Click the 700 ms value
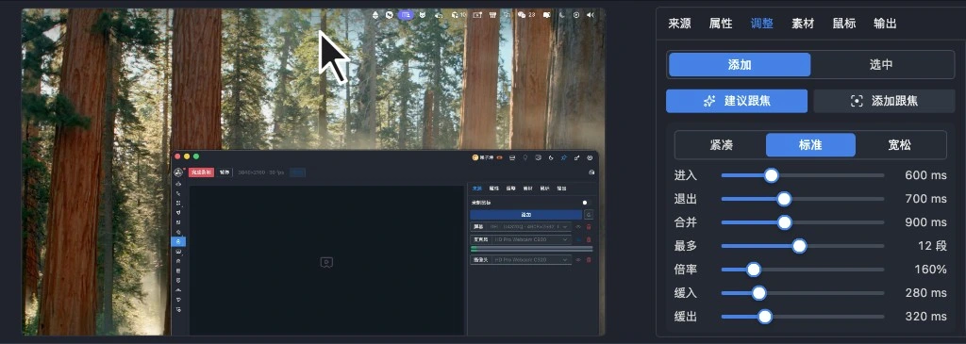The height and width of the screenshot is (344, 966). [x=925, y=199]
